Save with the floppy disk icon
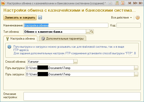 (40, 18)
